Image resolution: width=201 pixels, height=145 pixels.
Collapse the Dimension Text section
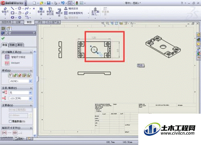[x=31, y=128]
